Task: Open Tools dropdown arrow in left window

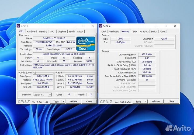Action: click(x=63, y=101)
